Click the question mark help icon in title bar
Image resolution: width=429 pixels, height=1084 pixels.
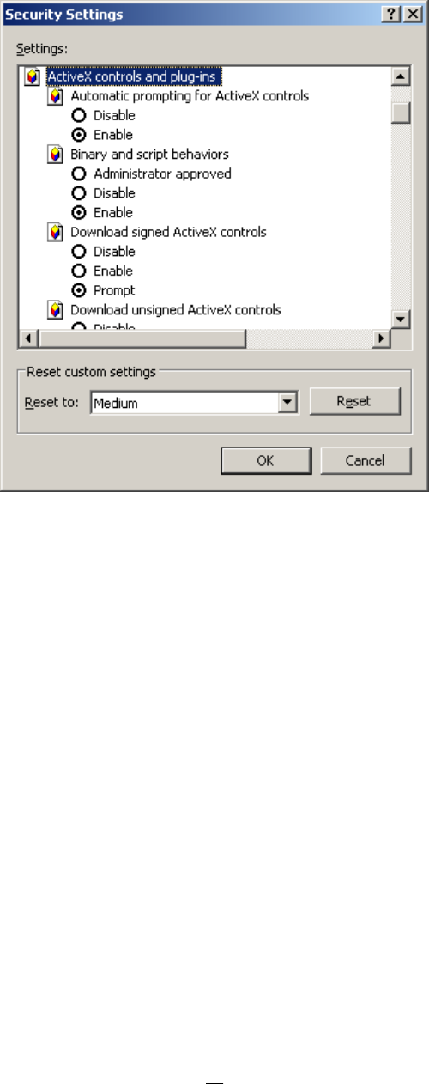click(x=390, y=15)
